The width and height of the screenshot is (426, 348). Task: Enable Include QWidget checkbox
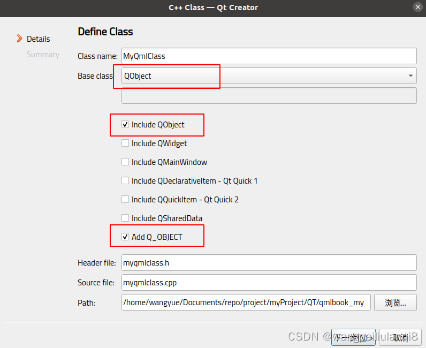tap(125, 143)
